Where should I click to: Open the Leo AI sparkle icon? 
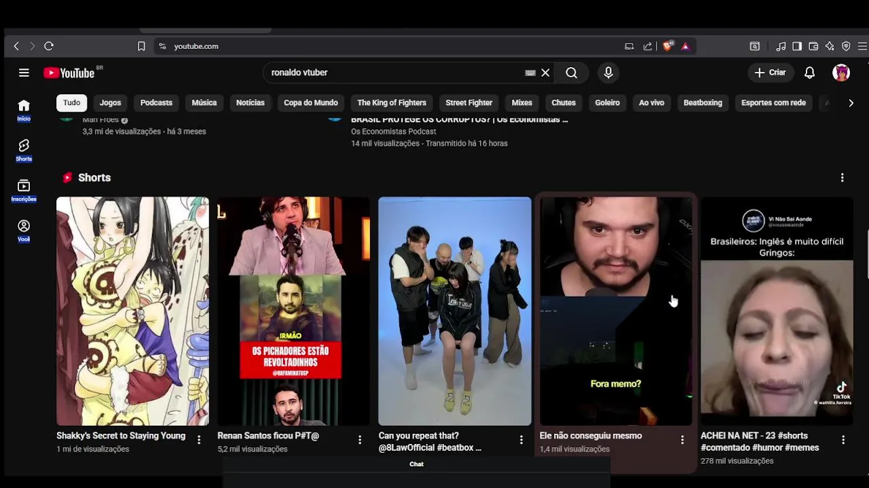[830, 46]
